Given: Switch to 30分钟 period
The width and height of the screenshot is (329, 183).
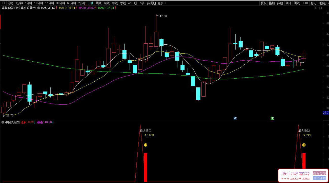Looking at the screenshot, I should [60, 3].
